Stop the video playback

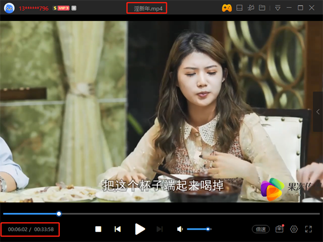click(x=98, y=229)
